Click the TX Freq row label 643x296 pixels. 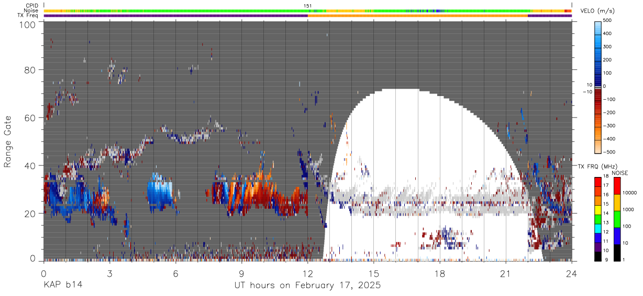click(x=27, y=15)
